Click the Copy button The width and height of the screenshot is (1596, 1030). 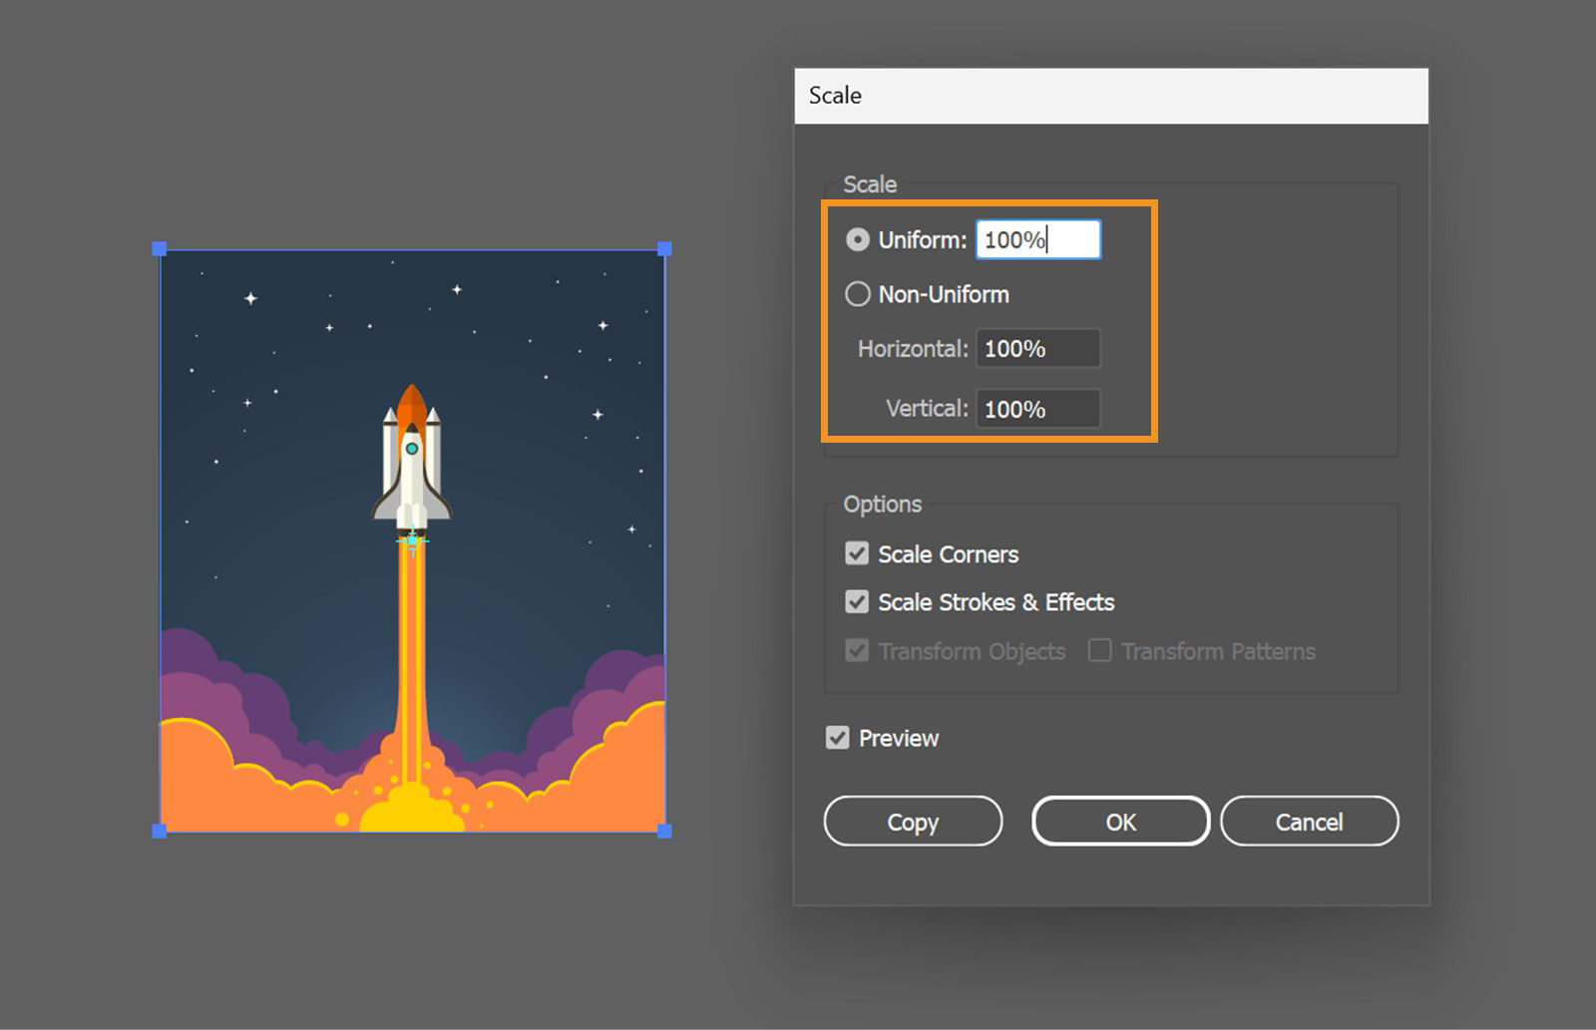pos(912,822)
